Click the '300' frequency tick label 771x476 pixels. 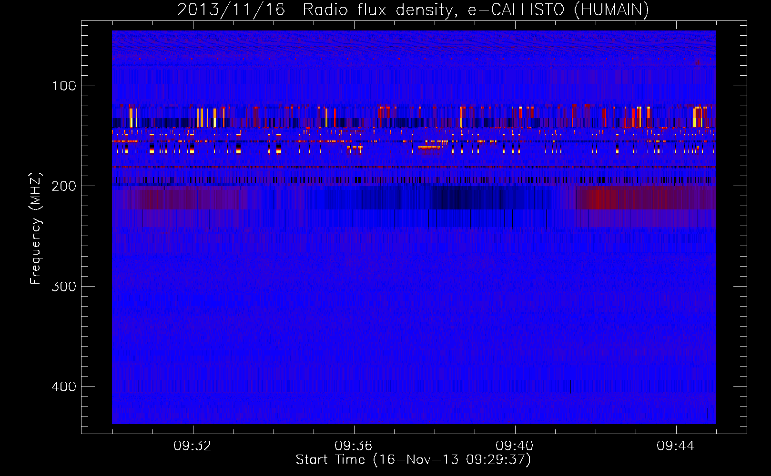click(x=64, y=287)
